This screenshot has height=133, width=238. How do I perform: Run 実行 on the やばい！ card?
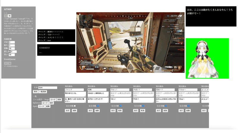click(136, 110)
